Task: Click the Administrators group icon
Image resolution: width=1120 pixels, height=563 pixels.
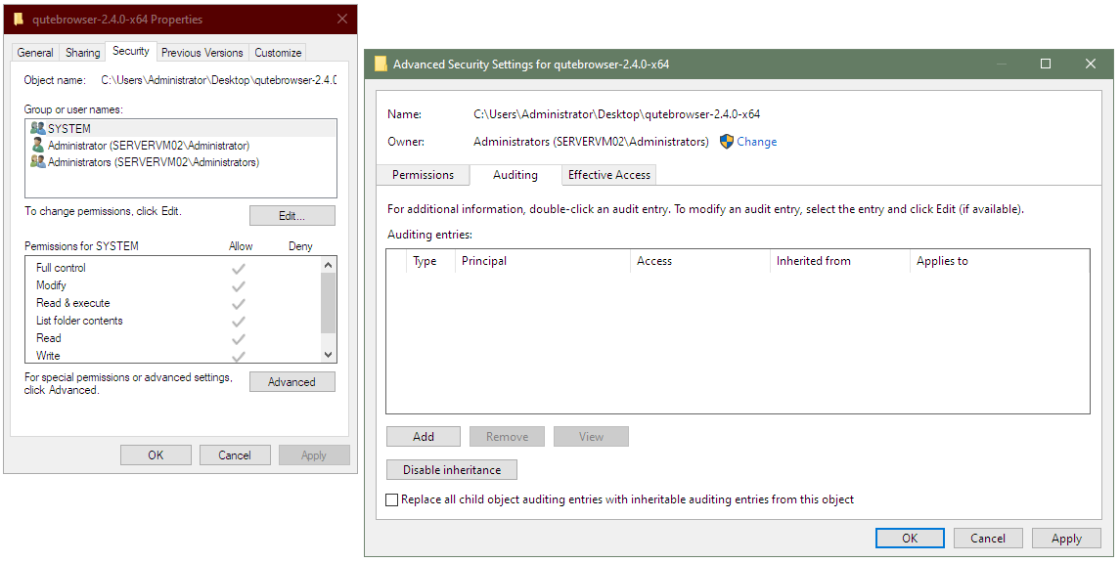Action: 38,162
